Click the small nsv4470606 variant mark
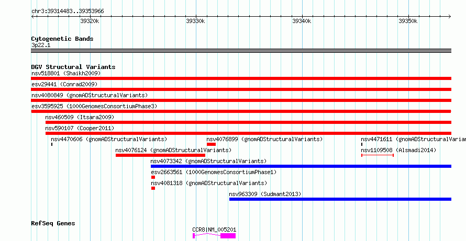 (x=52, y=144)
